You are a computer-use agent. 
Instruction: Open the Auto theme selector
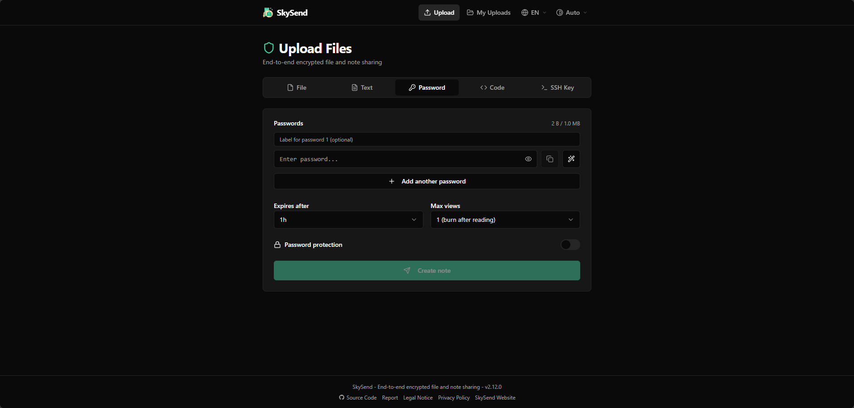pyautogui.click(x=571, y=12)
